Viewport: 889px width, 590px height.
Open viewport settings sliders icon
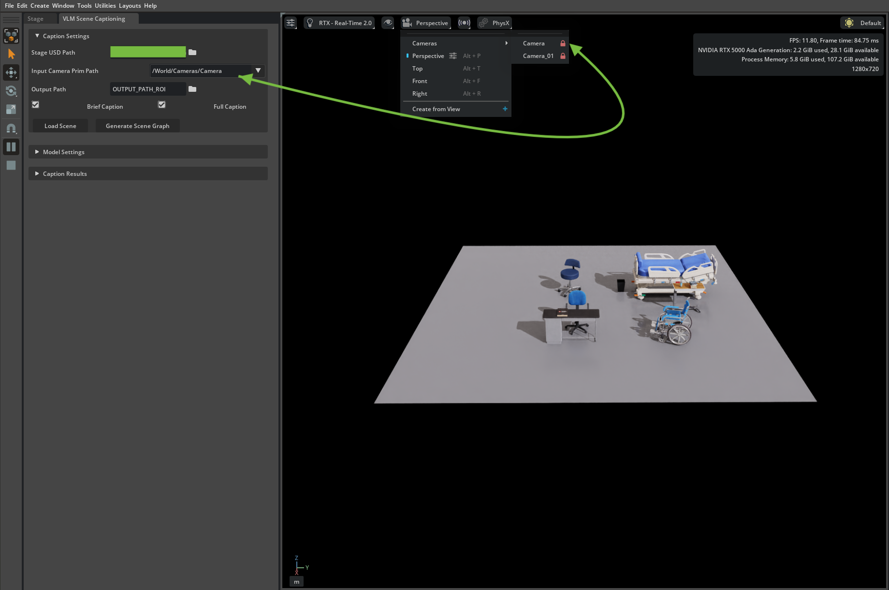(291, 23)
